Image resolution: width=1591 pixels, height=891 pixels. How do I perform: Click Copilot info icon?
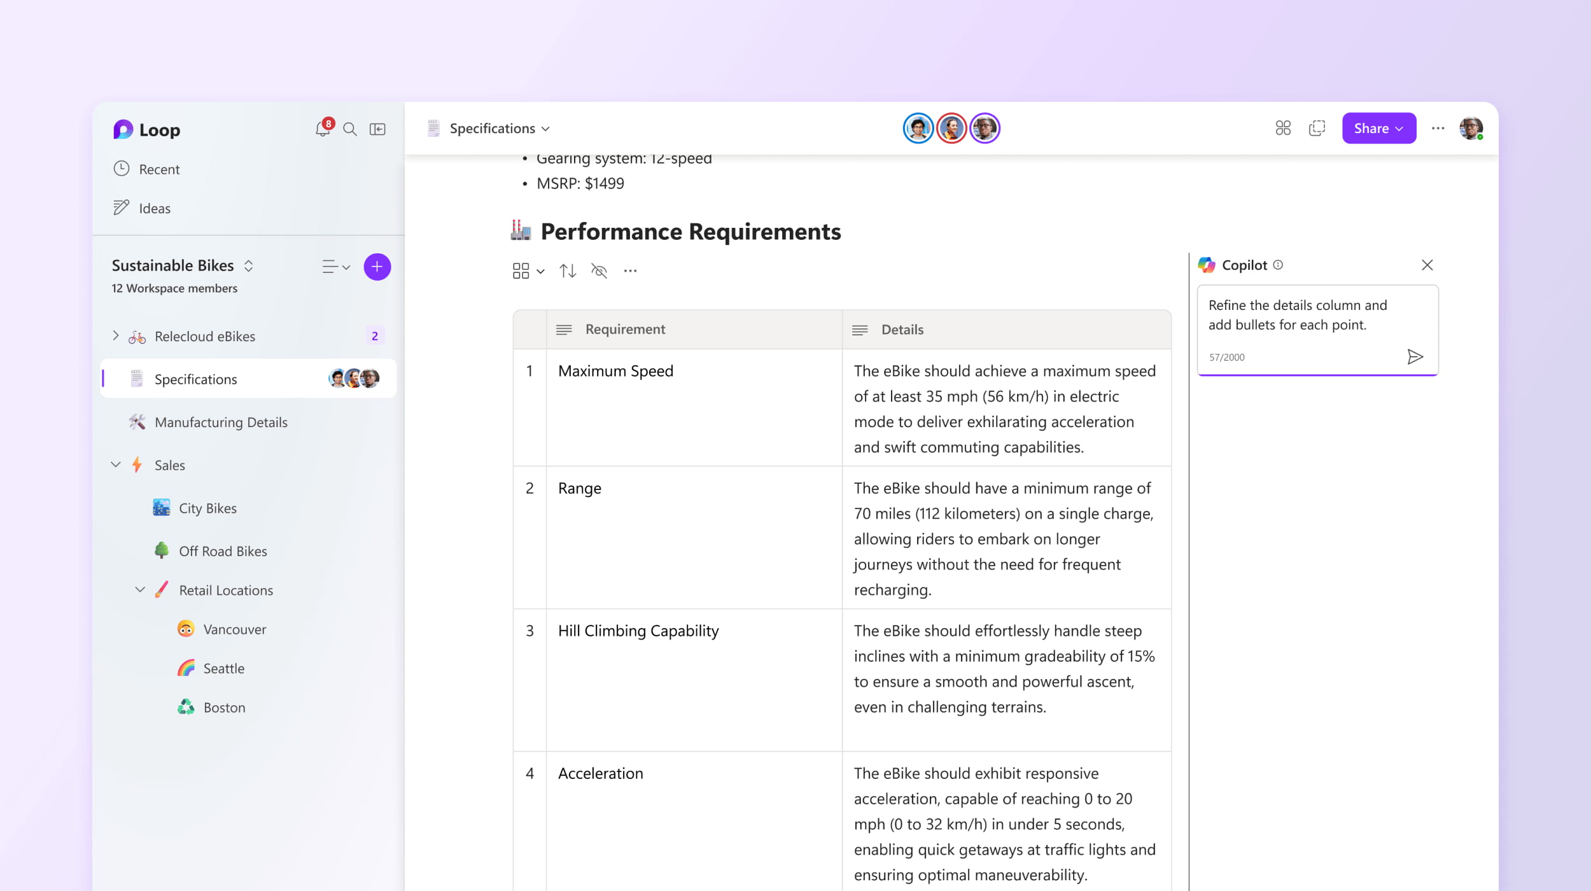pyautogui.click(x=1278, y=265)
